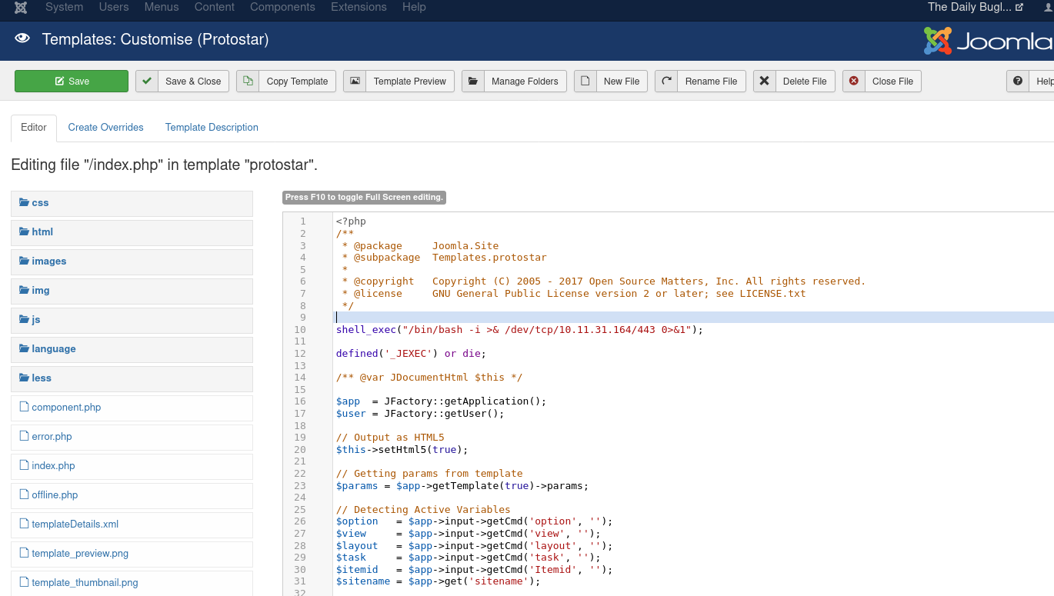Click the eye icon beside Templates title

pos(22,38)
